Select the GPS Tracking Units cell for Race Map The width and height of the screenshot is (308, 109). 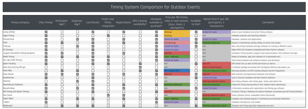pos(177,71)
